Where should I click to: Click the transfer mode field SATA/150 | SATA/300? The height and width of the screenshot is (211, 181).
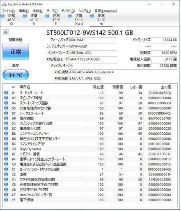[92, 59]
